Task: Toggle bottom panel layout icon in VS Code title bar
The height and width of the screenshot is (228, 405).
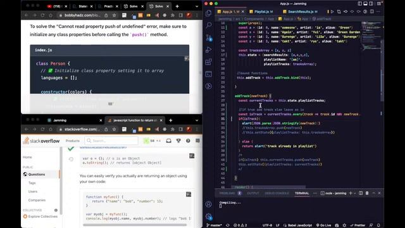Action: coord(366,4)
